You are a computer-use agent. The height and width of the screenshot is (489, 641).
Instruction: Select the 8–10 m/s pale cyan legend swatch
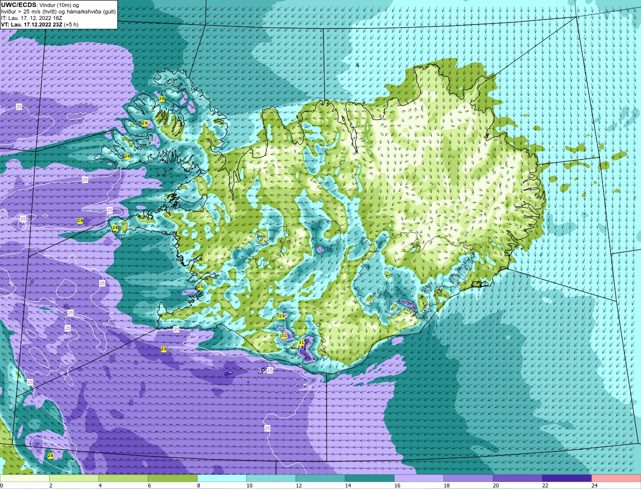(x=222, y=478)
